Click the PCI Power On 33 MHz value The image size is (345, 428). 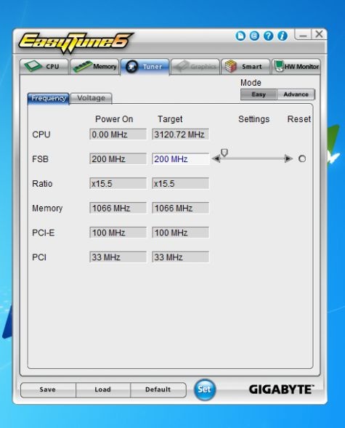[118, 257]
